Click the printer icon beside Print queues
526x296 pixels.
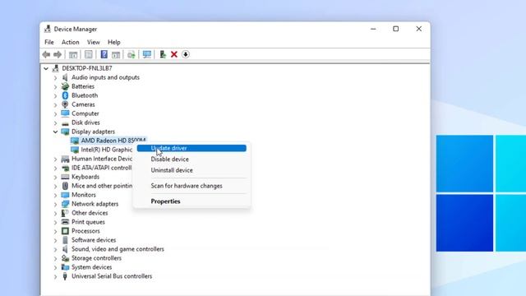pos(65,222)
